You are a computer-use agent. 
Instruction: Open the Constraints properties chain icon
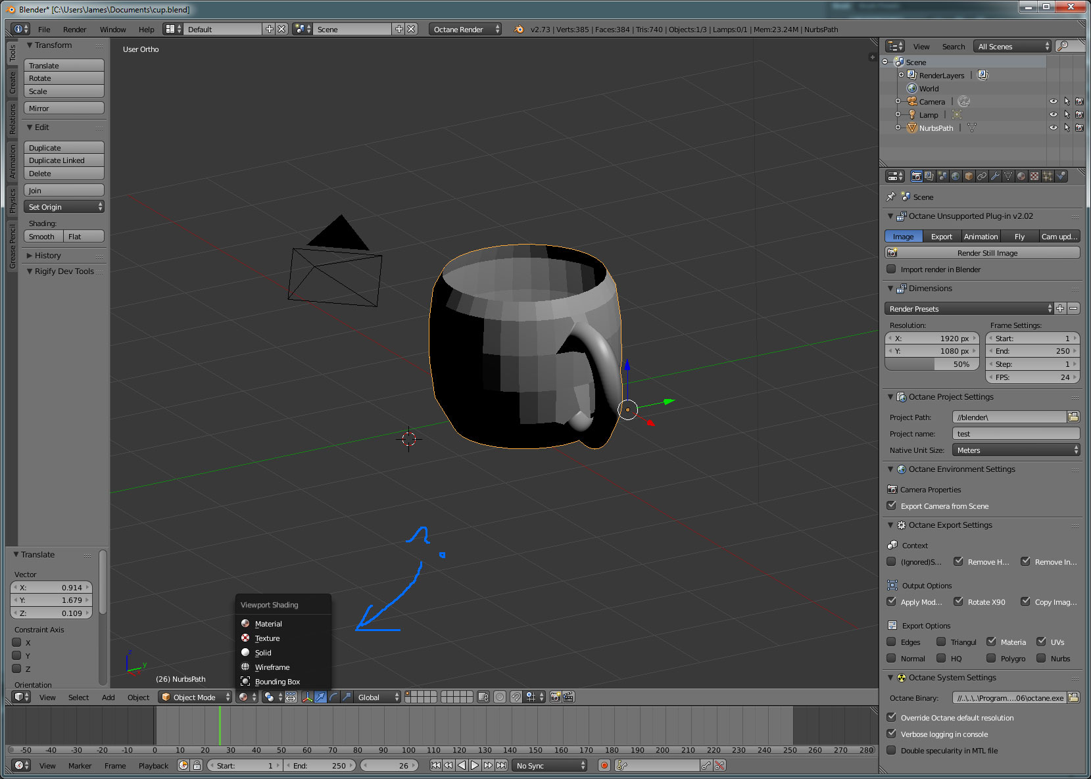coord(982,176)
